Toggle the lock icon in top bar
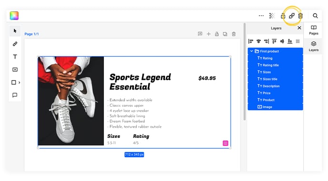Screen dimensions: 328x181 tap(283, 16)
